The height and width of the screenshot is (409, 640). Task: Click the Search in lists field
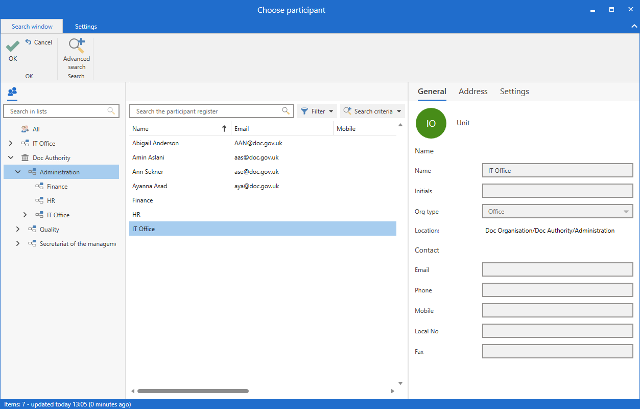click(x=56, y=111)
